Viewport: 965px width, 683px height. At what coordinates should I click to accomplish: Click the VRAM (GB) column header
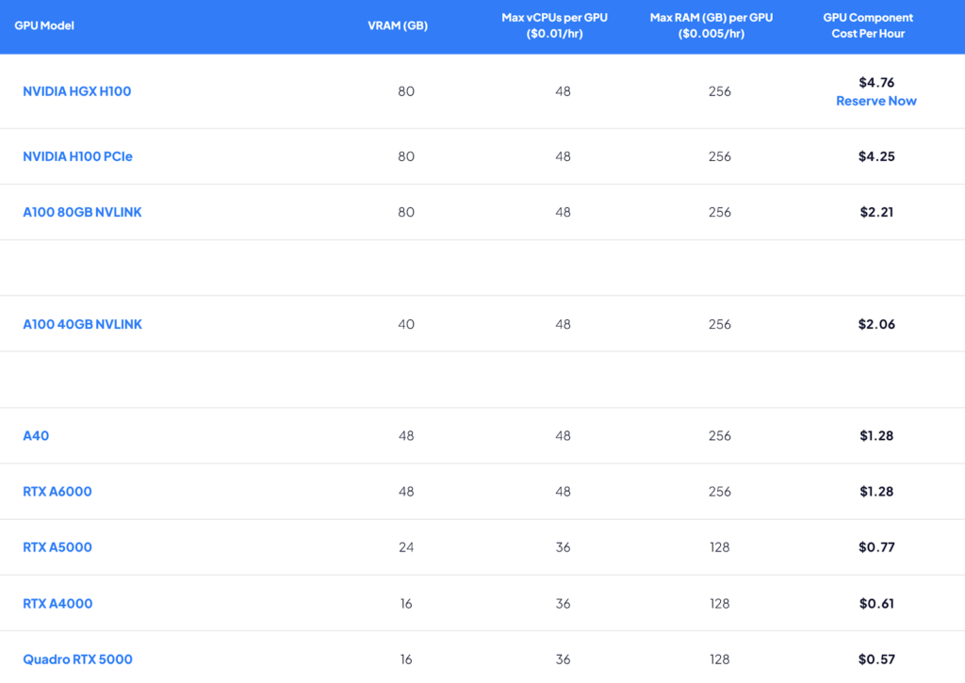(399, 25)
